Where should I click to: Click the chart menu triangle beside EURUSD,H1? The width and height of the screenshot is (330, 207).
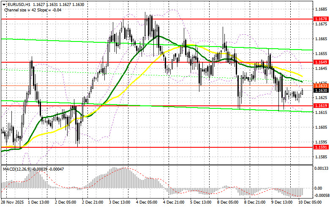coord(3,4)
